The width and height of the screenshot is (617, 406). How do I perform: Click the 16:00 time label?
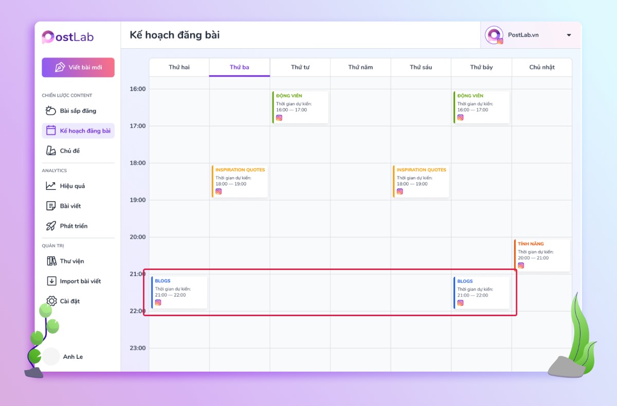(x=138, y=89)
